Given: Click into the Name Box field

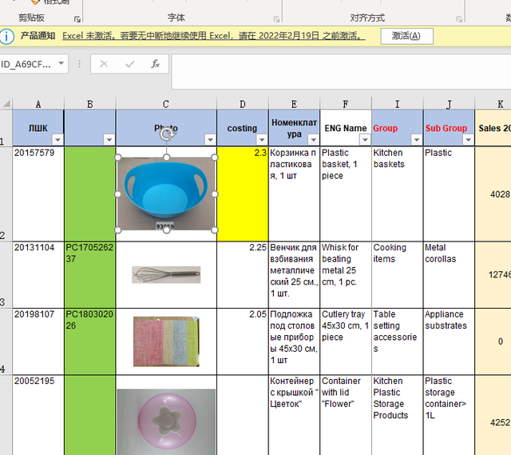Looking at the screenshot, I should point(28,64).
